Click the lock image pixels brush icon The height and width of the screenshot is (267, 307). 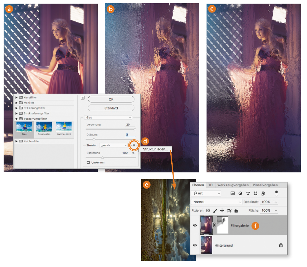215,210
